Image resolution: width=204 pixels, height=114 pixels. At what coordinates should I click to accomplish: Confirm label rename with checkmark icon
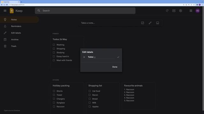point(118,57)
